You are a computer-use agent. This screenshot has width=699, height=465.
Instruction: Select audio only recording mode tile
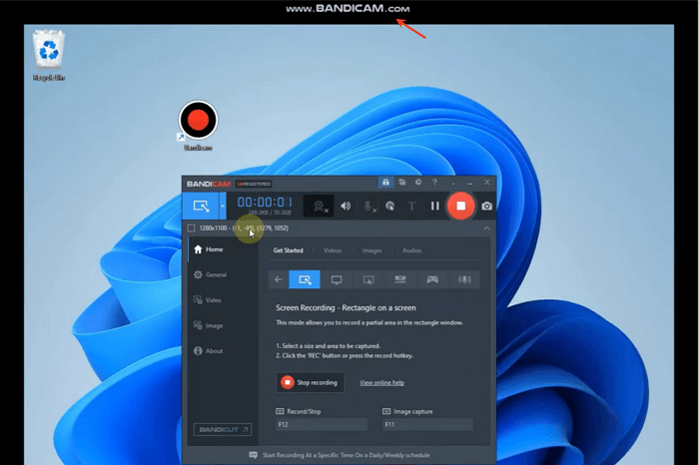point(464,279)
